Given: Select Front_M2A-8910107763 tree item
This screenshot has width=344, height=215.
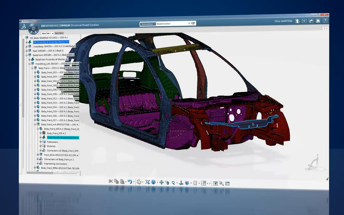Looking at the screenshot, I should pos(62,155).
